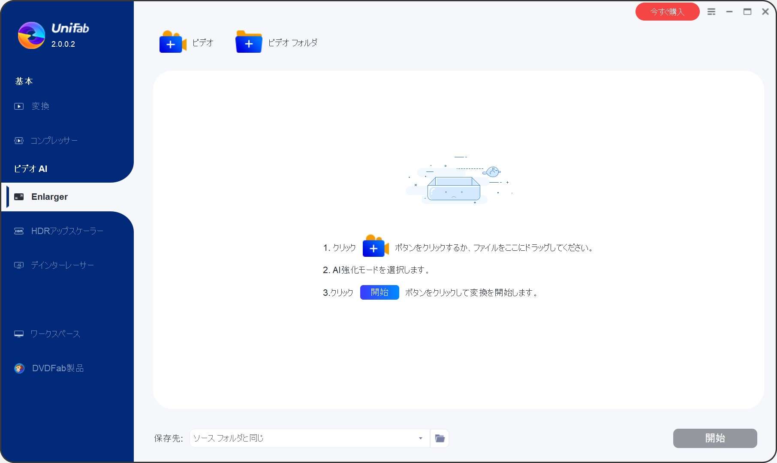This screenshot has height=463, width=777.
Task: Click the 今すぐ購入 button
Action: point(667,12)
